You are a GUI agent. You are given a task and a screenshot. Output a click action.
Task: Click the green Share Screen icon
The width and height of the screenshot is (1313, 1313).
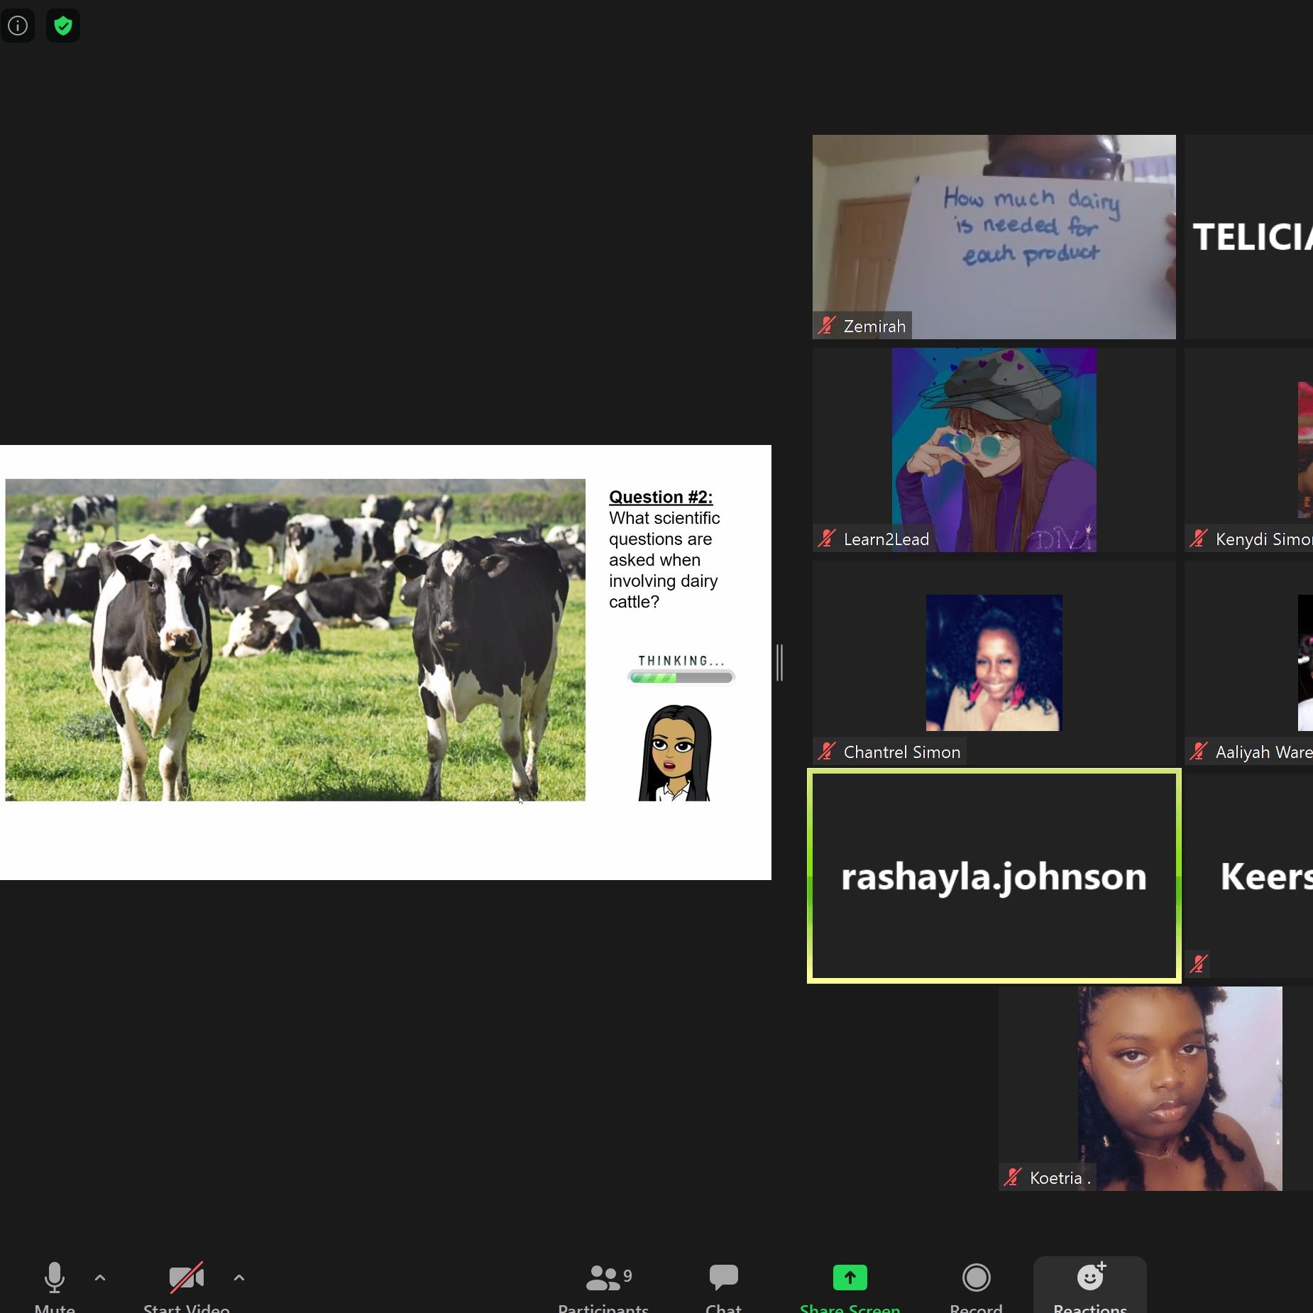click(x=850, y=1278)
